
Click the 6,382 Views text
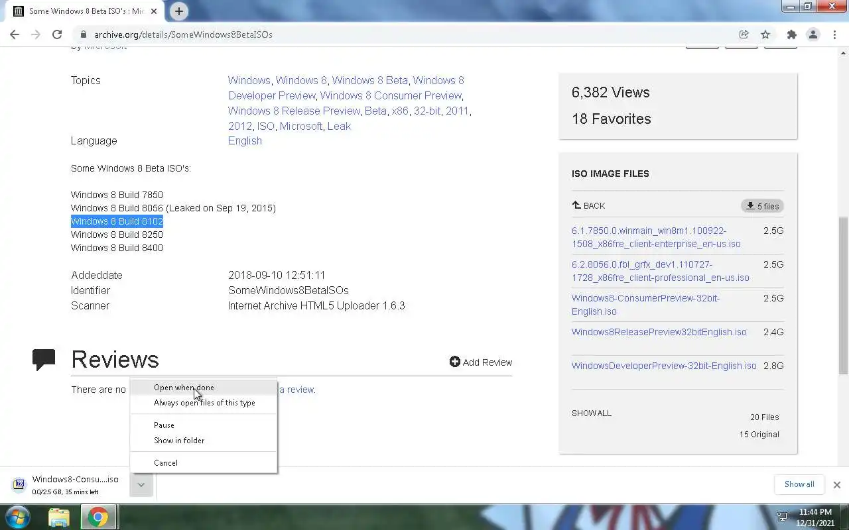click(611, 92)
